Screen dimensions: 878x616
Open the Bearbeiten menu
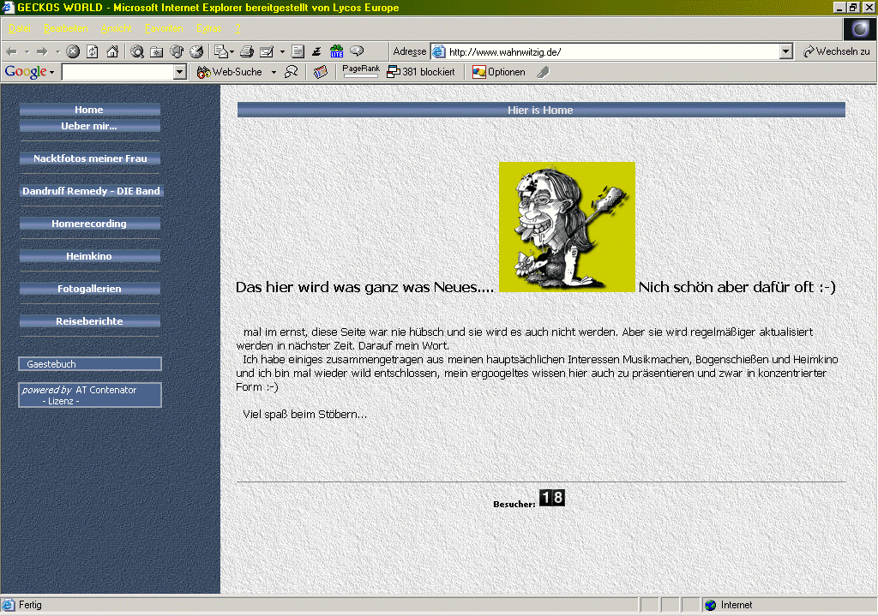pos(65,28)
